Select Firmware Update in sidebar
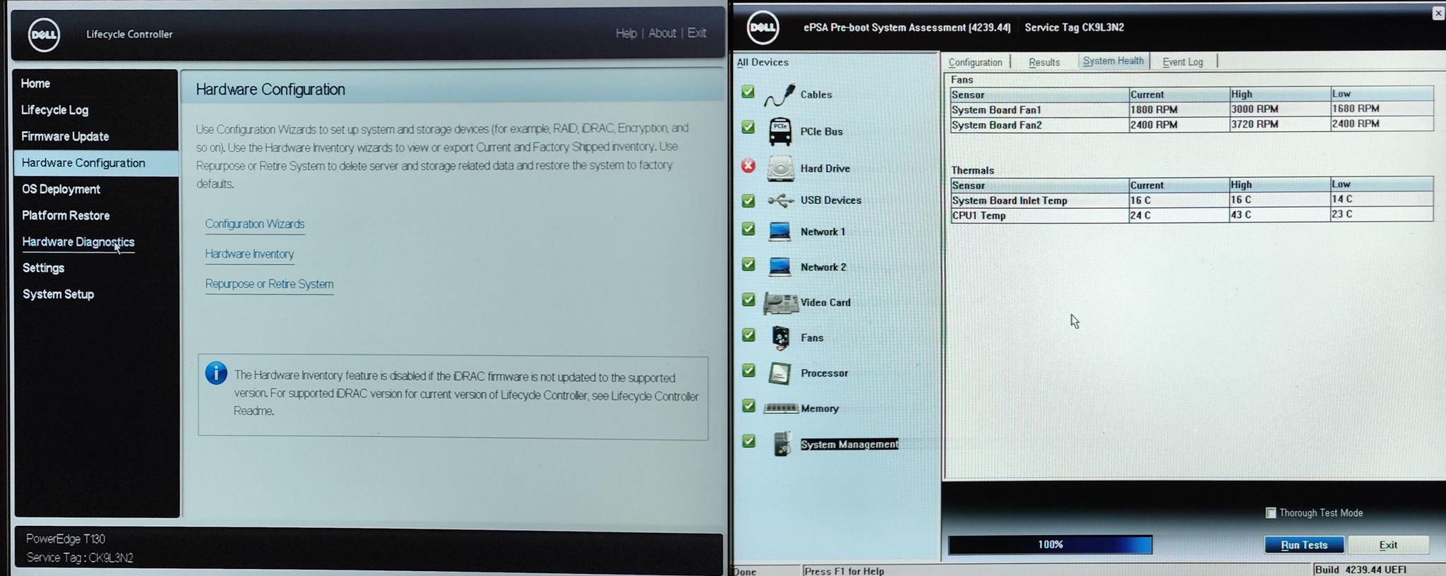 65,136
